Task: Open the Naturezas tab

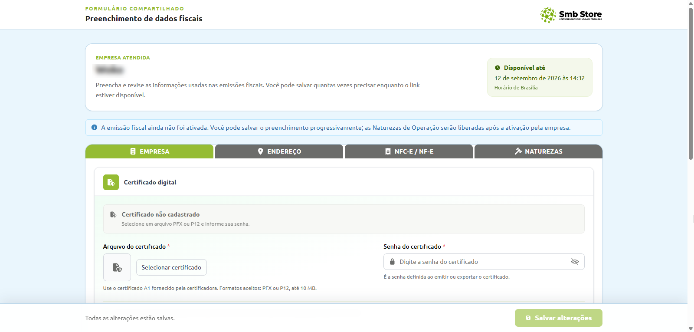Action: [x=538, y=151]
